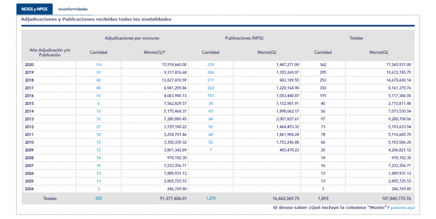Select 2016 publicaciones quantity 151
The height and width of the screenshot is (219, 436).
210,96
